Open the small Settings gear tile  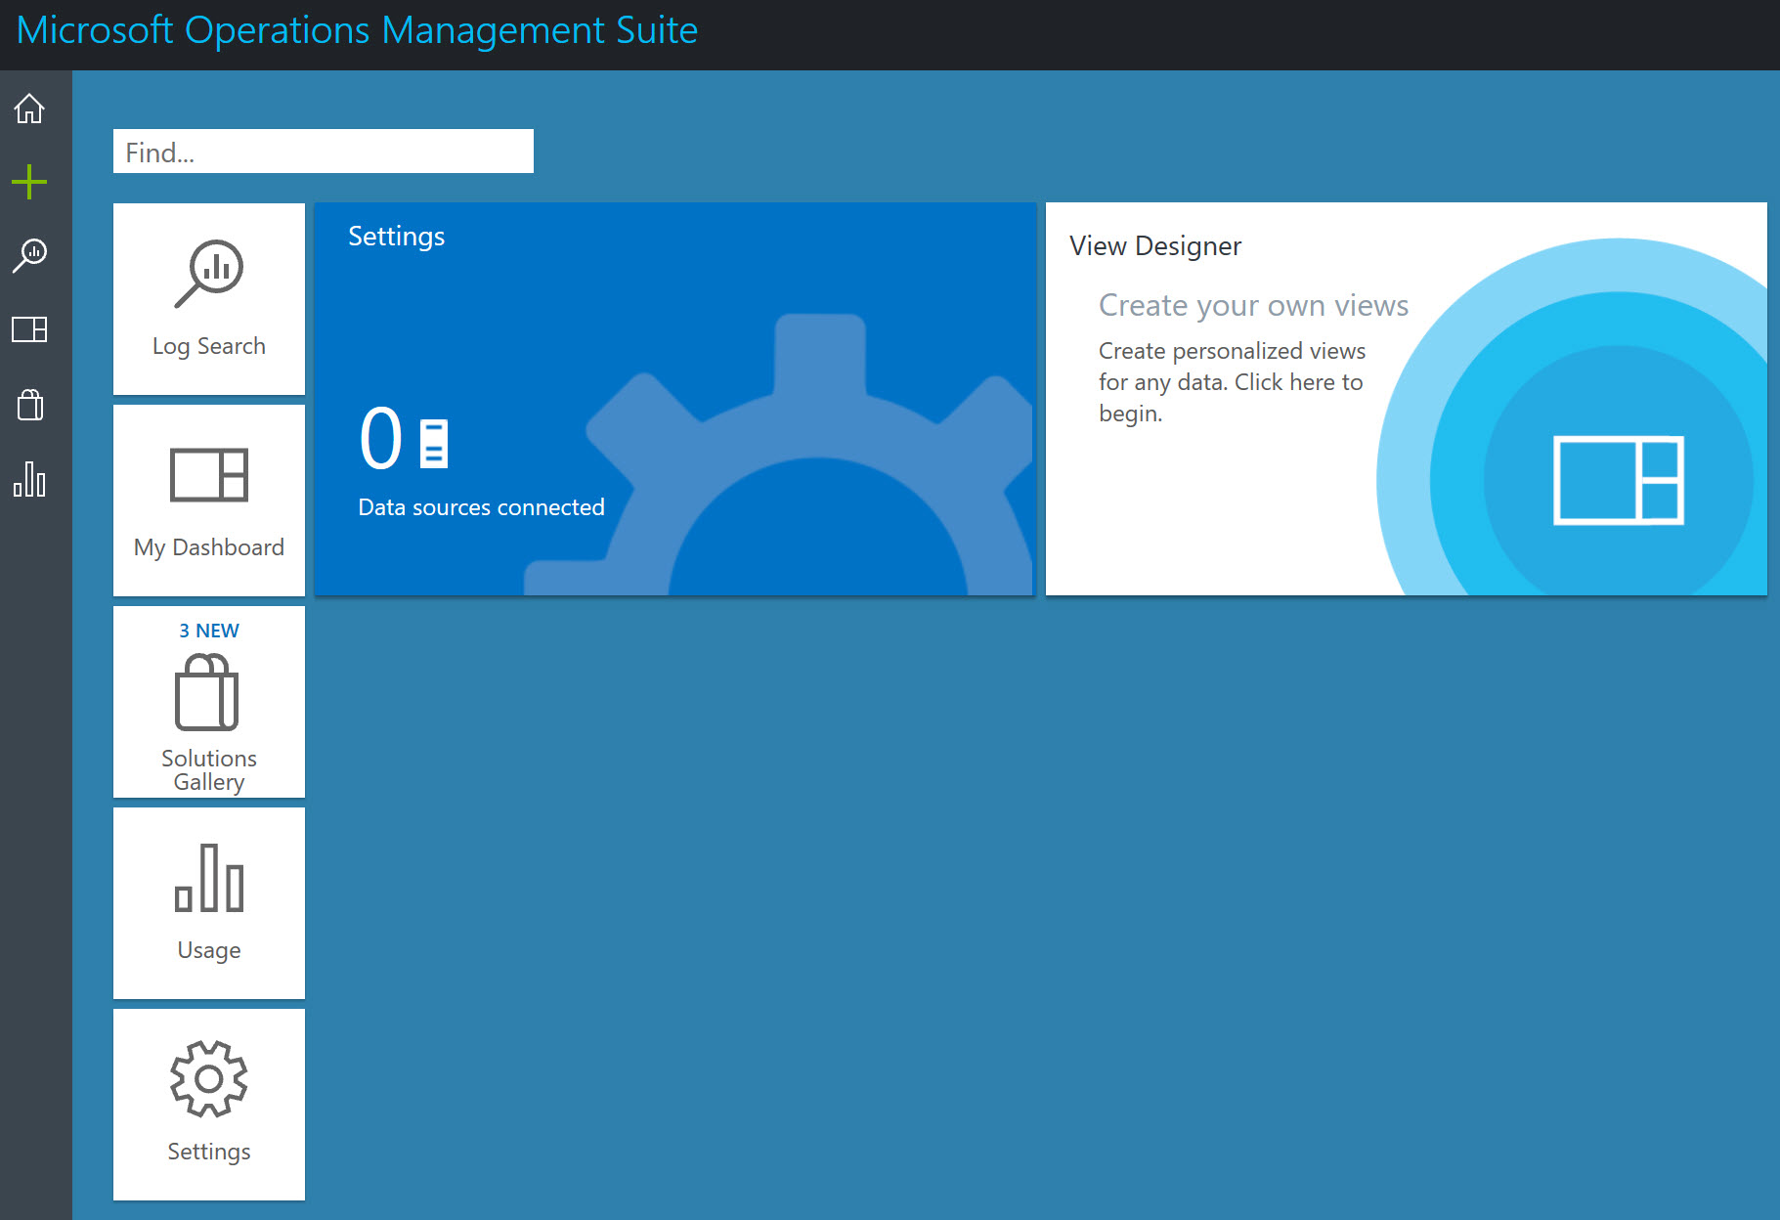(209, 1105)
